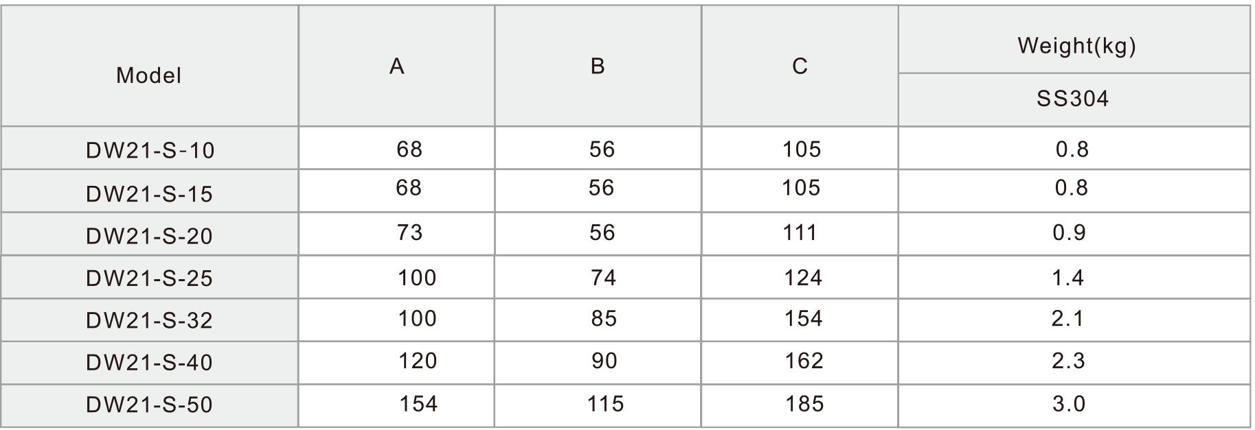Select model cell DW21-S-40
This screenshot has height=430, width=1255.
(x=149, y=363)
